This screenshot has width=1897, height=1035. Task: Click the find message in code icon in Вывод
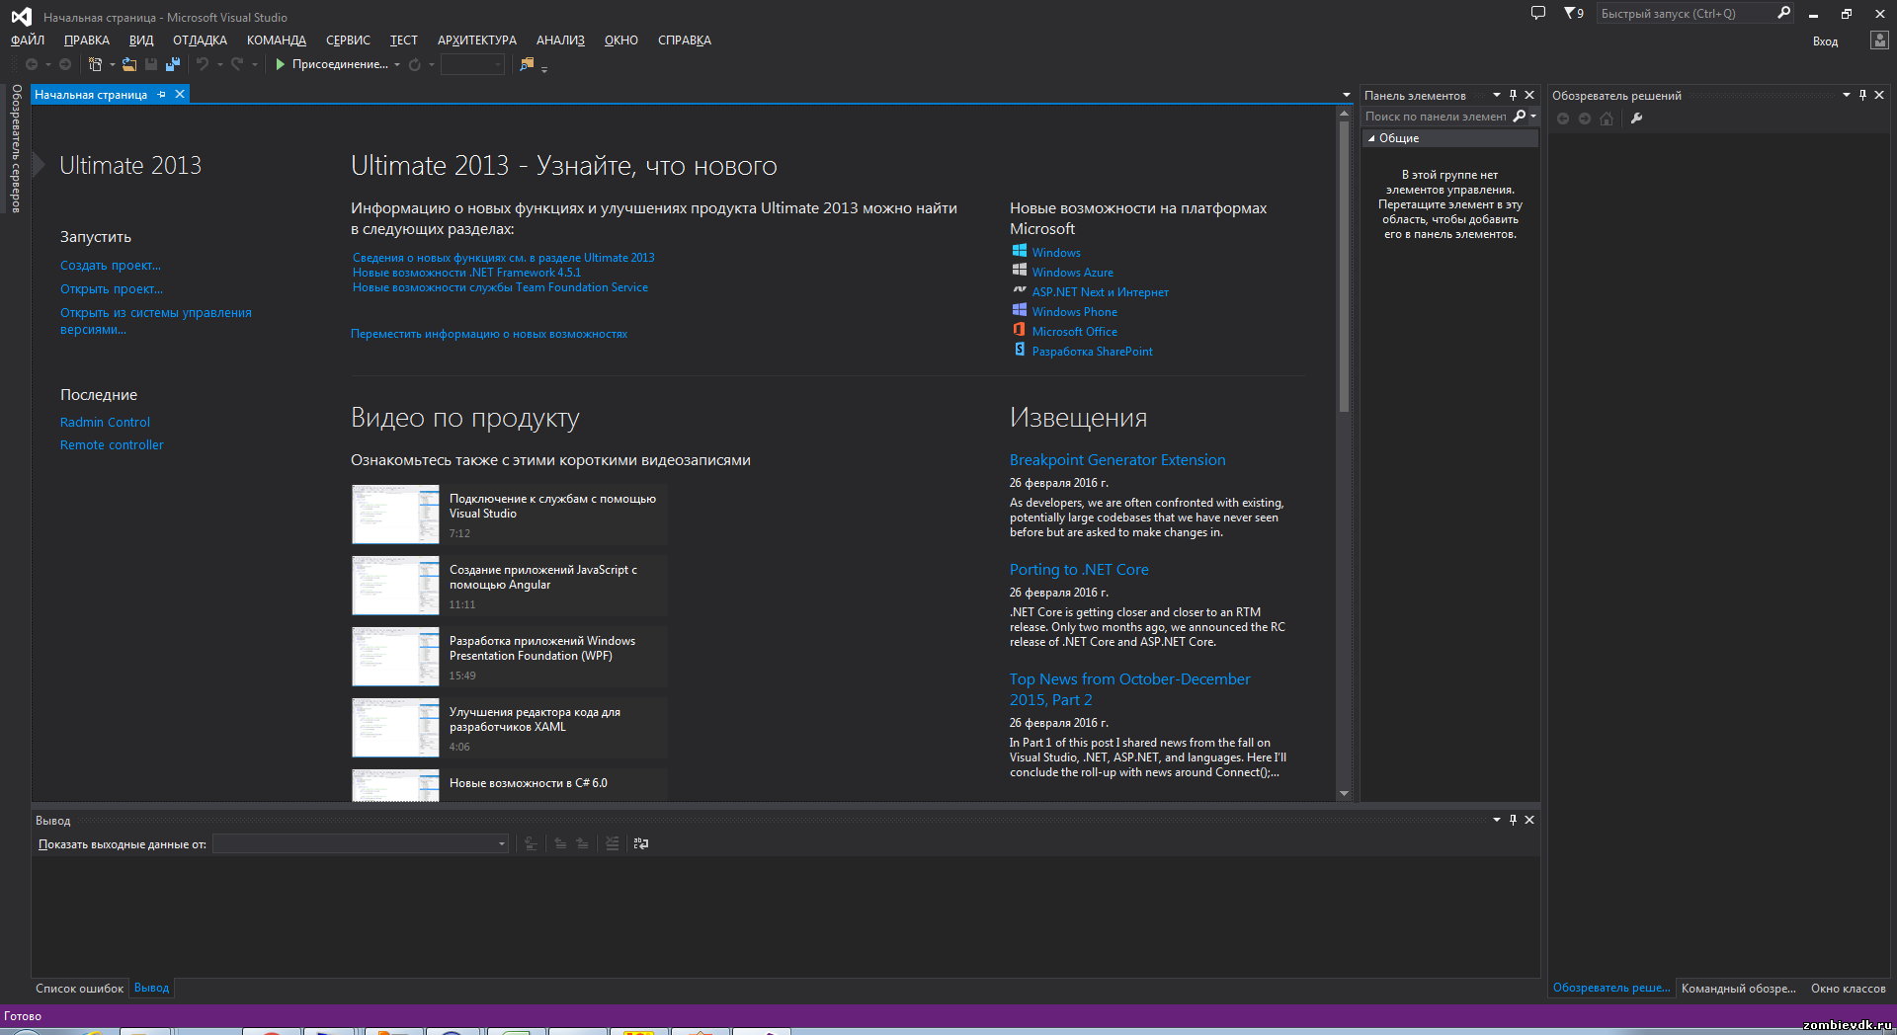[531, 843]
